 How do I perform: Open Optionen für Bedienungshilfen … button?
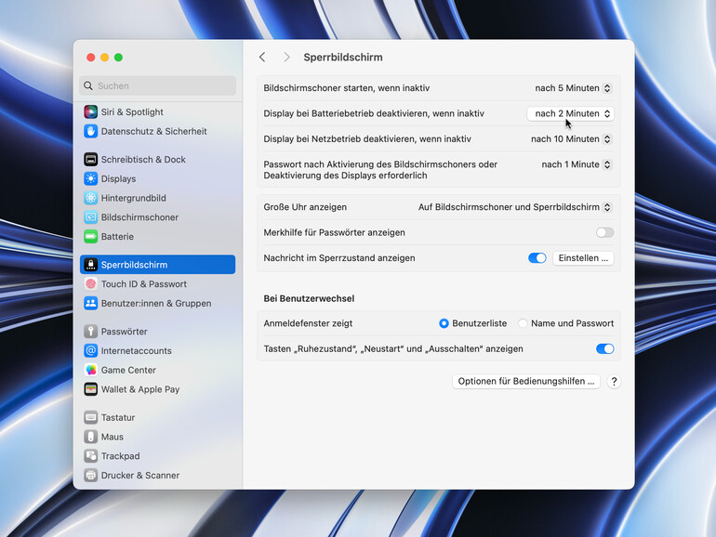point(526,381)
